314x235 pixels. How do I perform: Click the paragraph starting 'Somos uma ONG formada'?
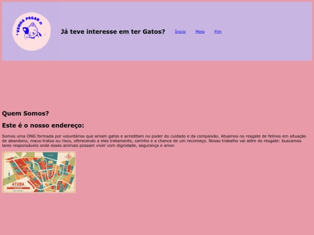(x=154, y=140)
